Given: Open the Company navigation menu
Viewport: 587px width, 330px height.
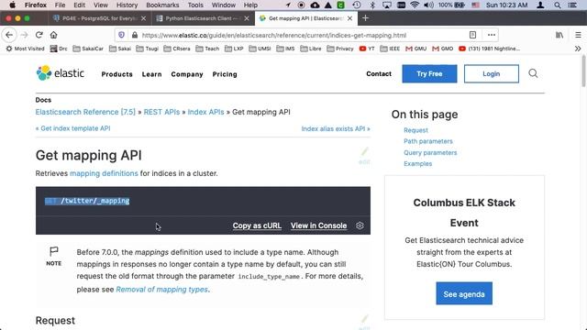Looking at the screenshot, I should point(187,74).
